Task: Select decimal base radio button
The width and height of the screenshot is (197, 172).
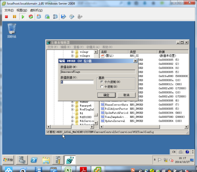Action: pyautogui.click(x=102, y=86)
